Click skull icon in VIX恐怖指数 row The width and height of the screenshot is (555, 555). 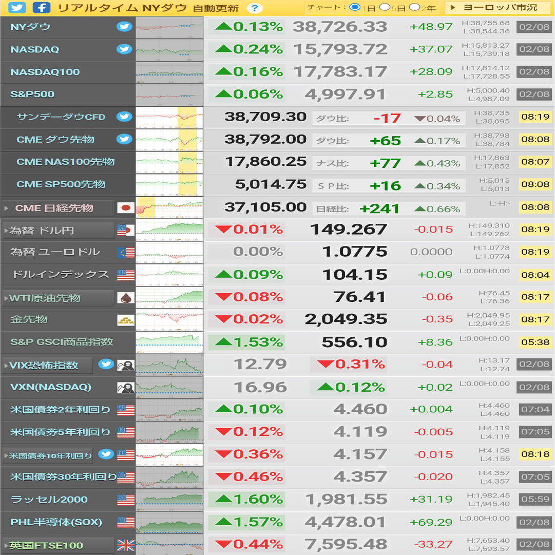tap(126, 365)
